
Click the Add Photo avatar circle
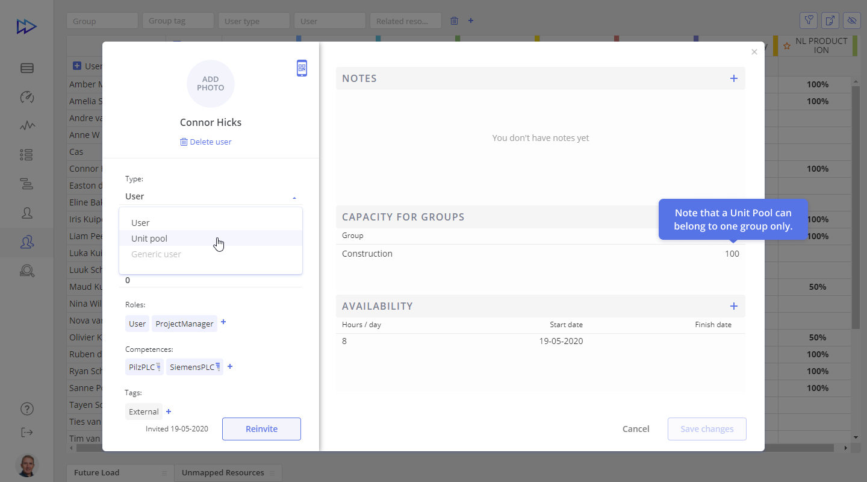(x=210, y=84)
